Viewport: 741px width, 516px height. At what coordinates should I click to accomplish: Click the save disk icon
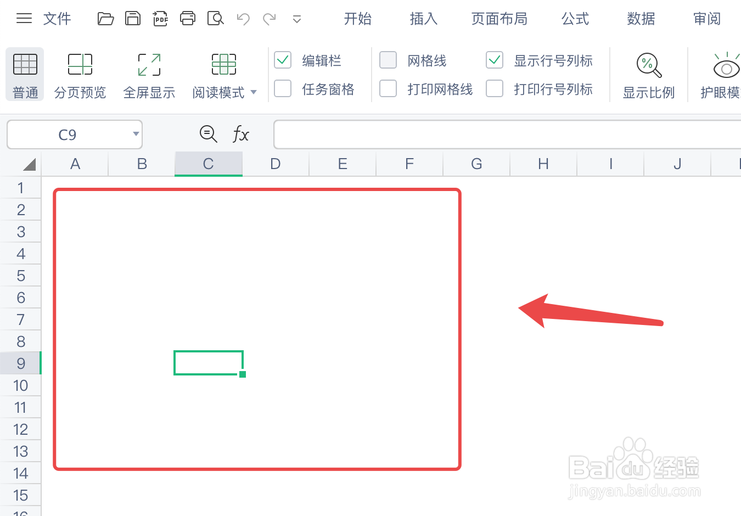pyautogui.click(x=133, y=19)
